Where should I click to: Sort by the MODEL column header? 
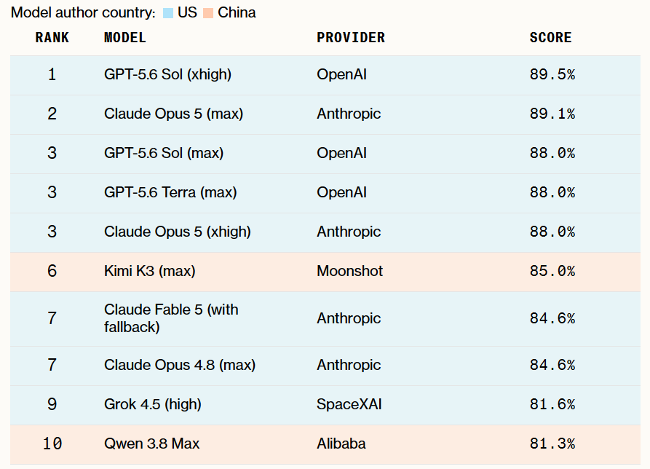point(124,38)
